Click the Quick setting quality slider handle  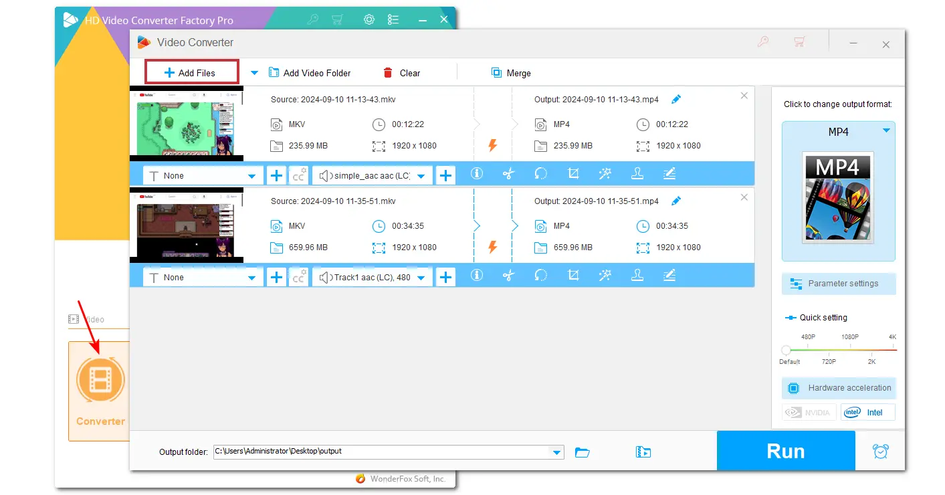[x=786, y=350]
